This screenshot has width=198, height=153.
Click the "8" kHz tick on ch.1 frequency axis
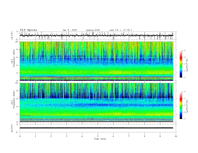[18, 49]
